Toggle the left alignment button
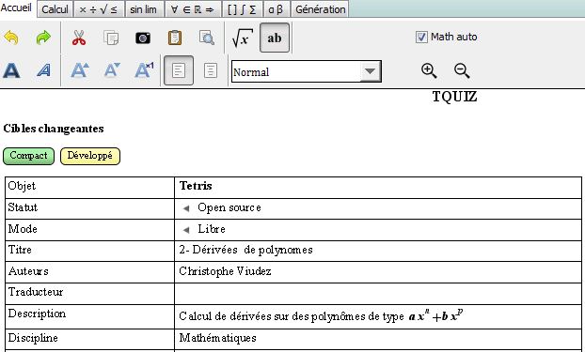The width and height of the screenshot is (585, 352). (179, 70)
